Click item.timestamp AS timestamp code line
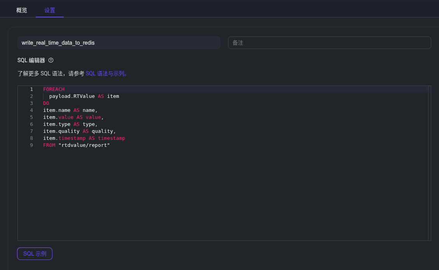This screenshot has height=270, width=439. point(84,138)
